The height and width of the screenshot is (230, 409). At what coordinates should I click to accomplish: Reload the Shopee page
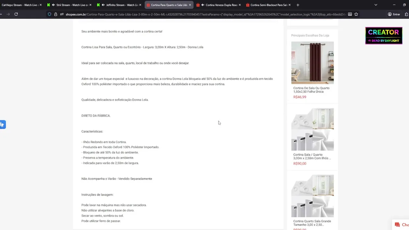pyautogui.click(x=16, y=14)
